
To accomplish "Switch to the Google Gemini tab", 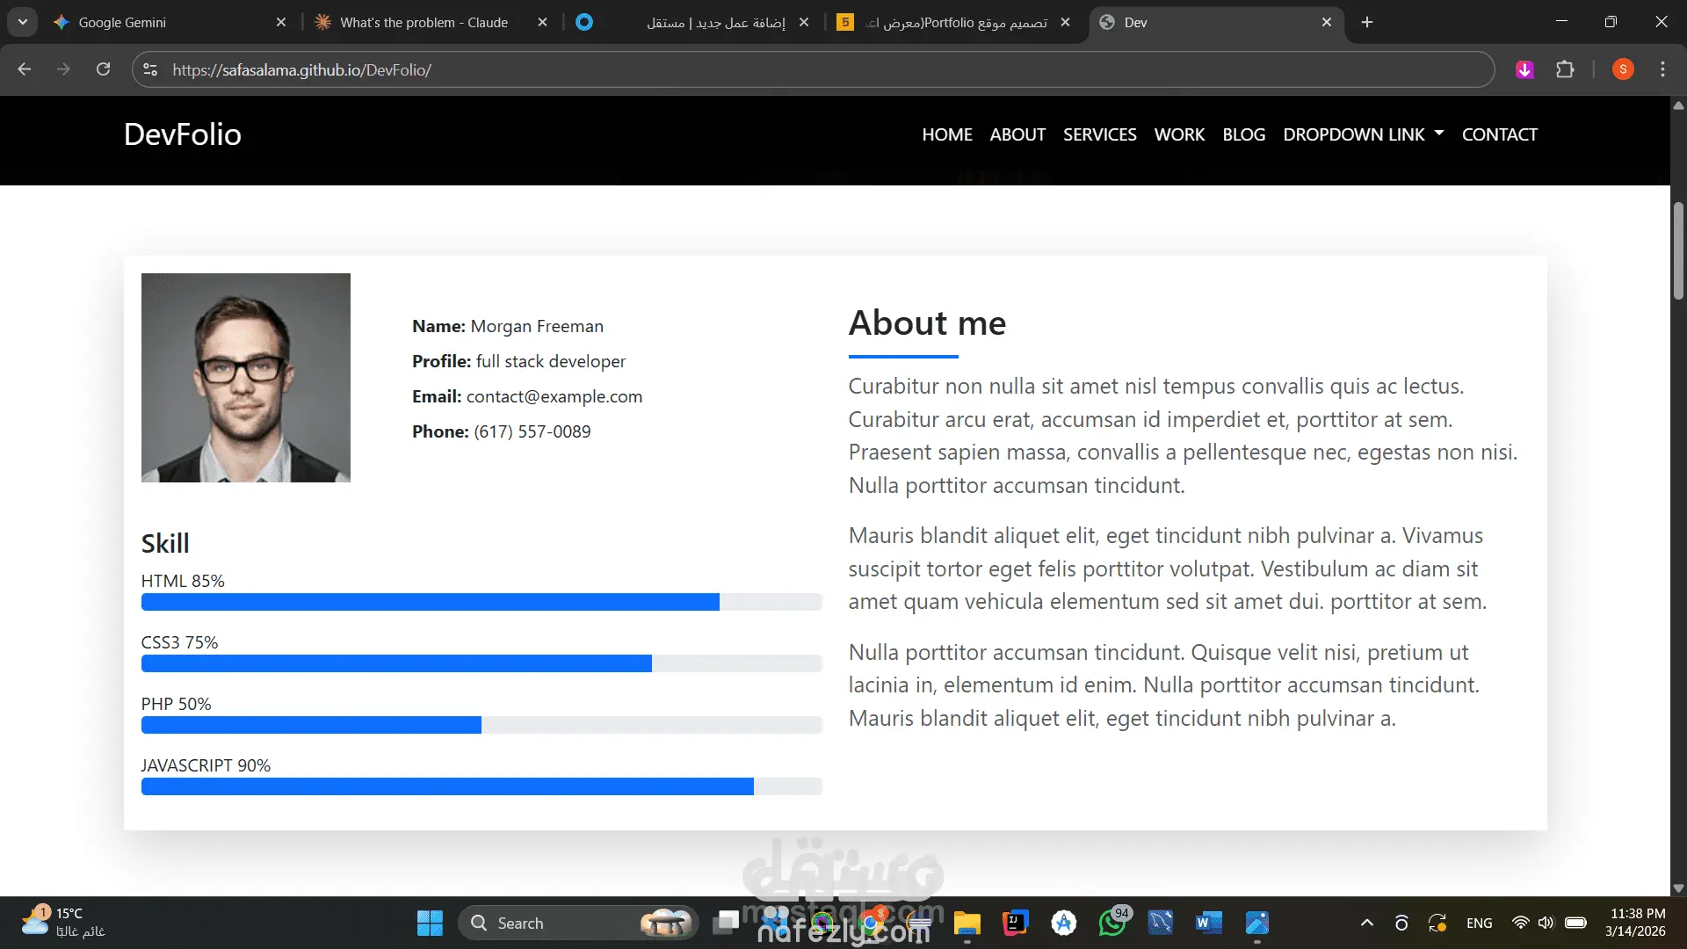I will 122,22.
